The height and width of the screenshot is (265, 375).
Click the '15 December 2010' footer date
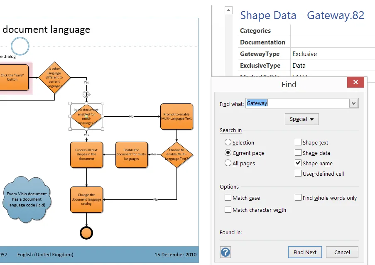(176, 255)
